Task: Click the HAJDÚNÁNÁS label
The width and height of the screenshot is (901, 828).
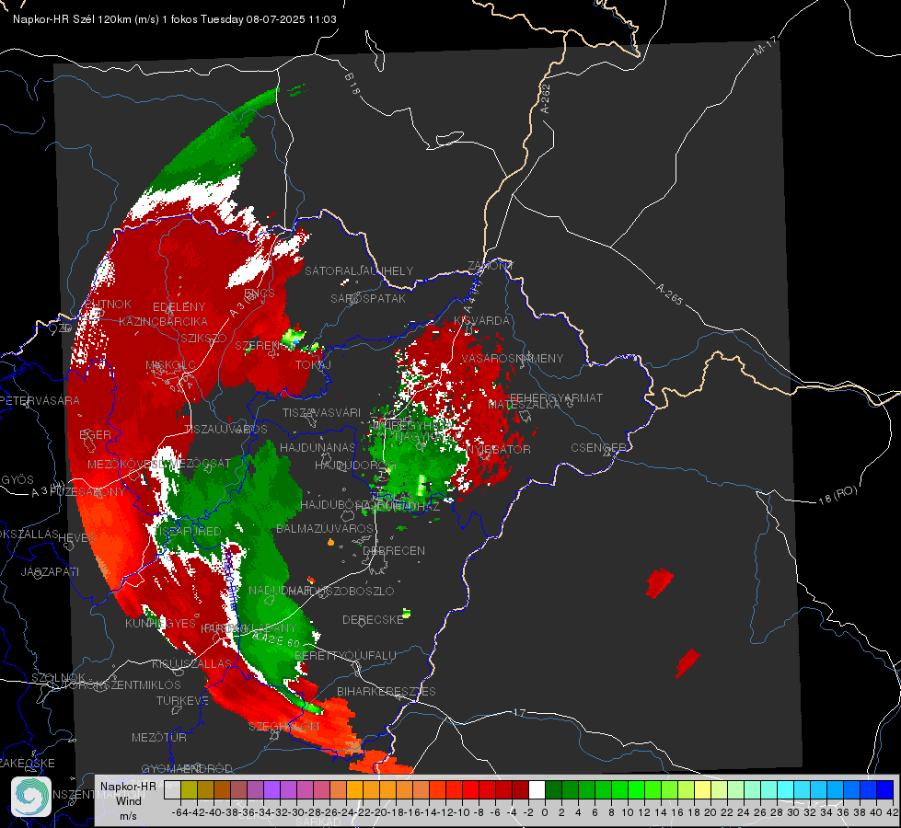Action: [x=318, y=447]
